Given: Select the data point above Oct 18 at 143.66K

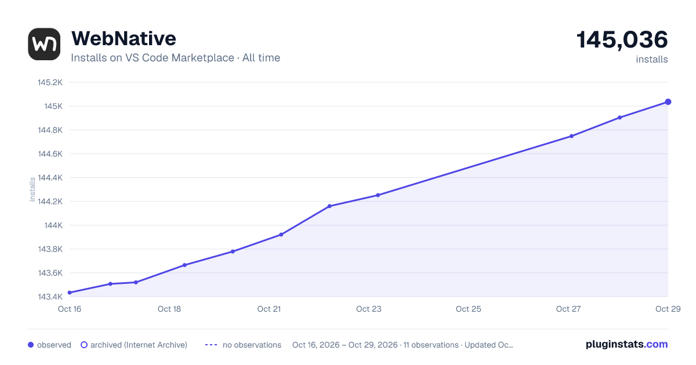Looking at the screenshot, I should pos(184,265).
